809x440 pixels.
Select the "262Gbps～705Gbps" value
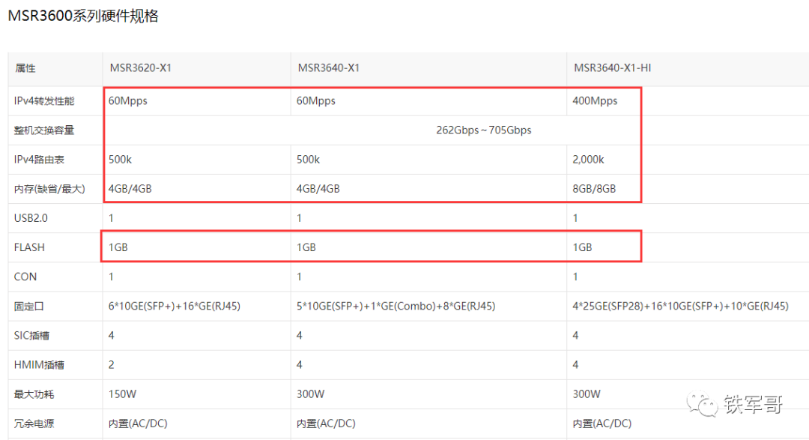pyautogui.click(x=483, y=130)
